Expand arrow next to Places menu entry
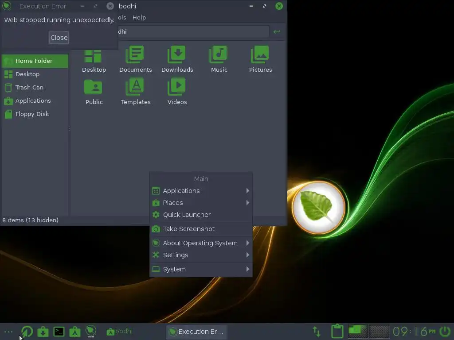Viewport: 454px width, 340px height. pyautogui.click(x=247, y=203)
